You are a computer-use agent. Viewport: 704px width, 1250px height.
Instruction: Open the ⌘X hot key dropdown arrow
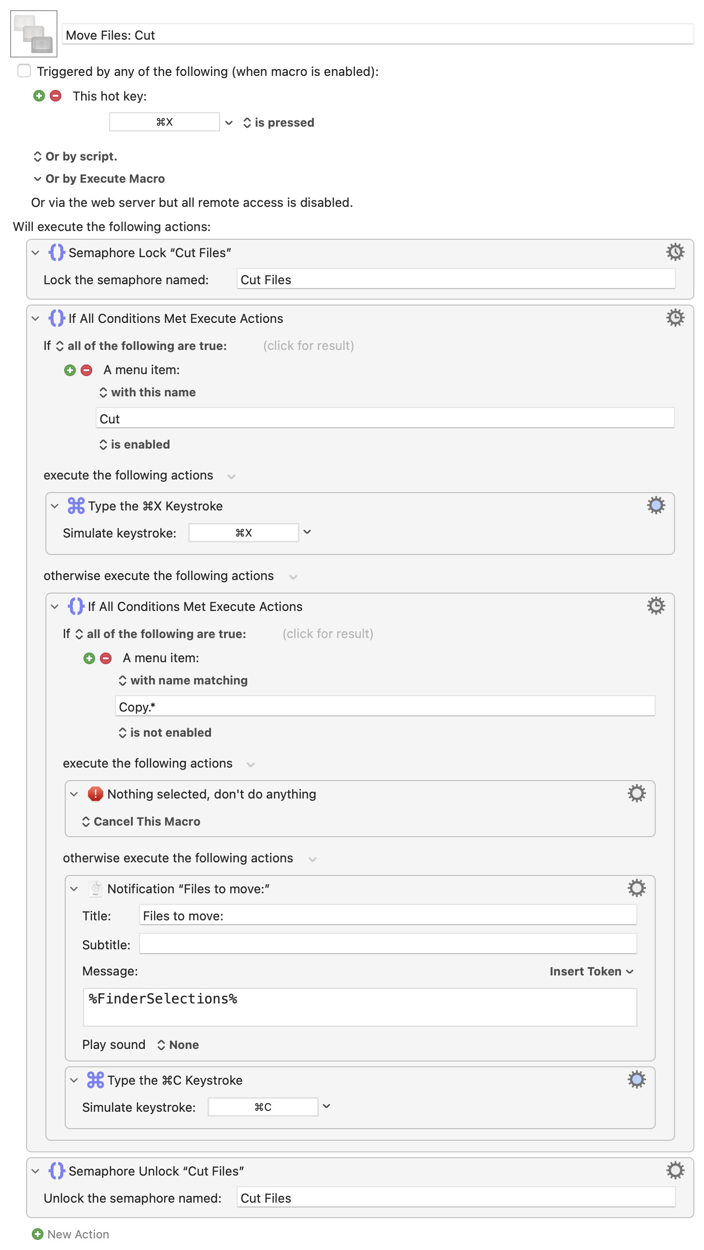(x=229, y=122)
